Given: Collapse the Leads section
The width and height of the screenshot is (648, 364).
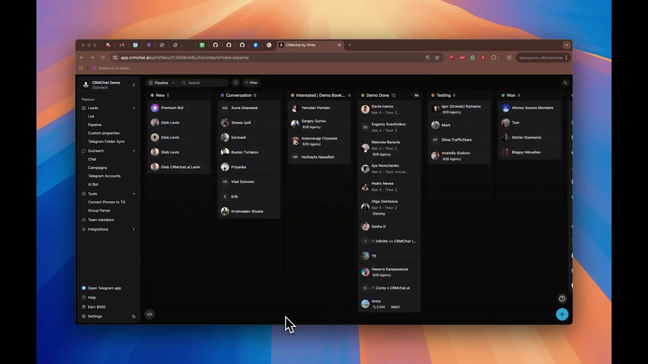Looking at the screenshot, I should coord(134,108).
